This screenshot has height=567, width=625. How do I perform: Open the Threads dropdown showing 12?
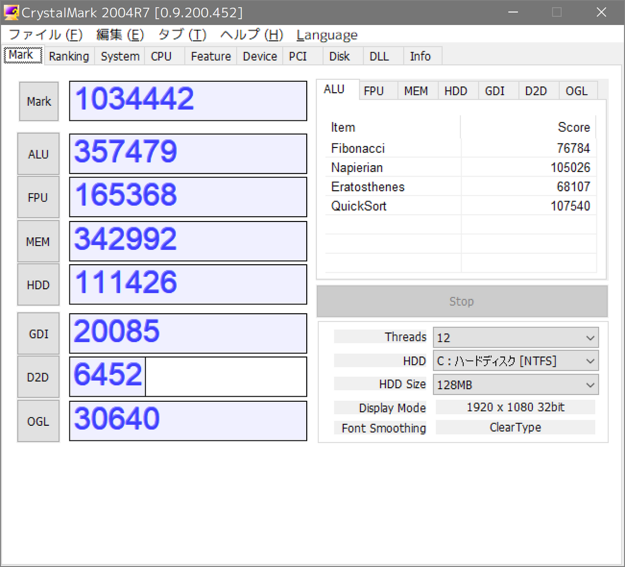click(516, 338)
